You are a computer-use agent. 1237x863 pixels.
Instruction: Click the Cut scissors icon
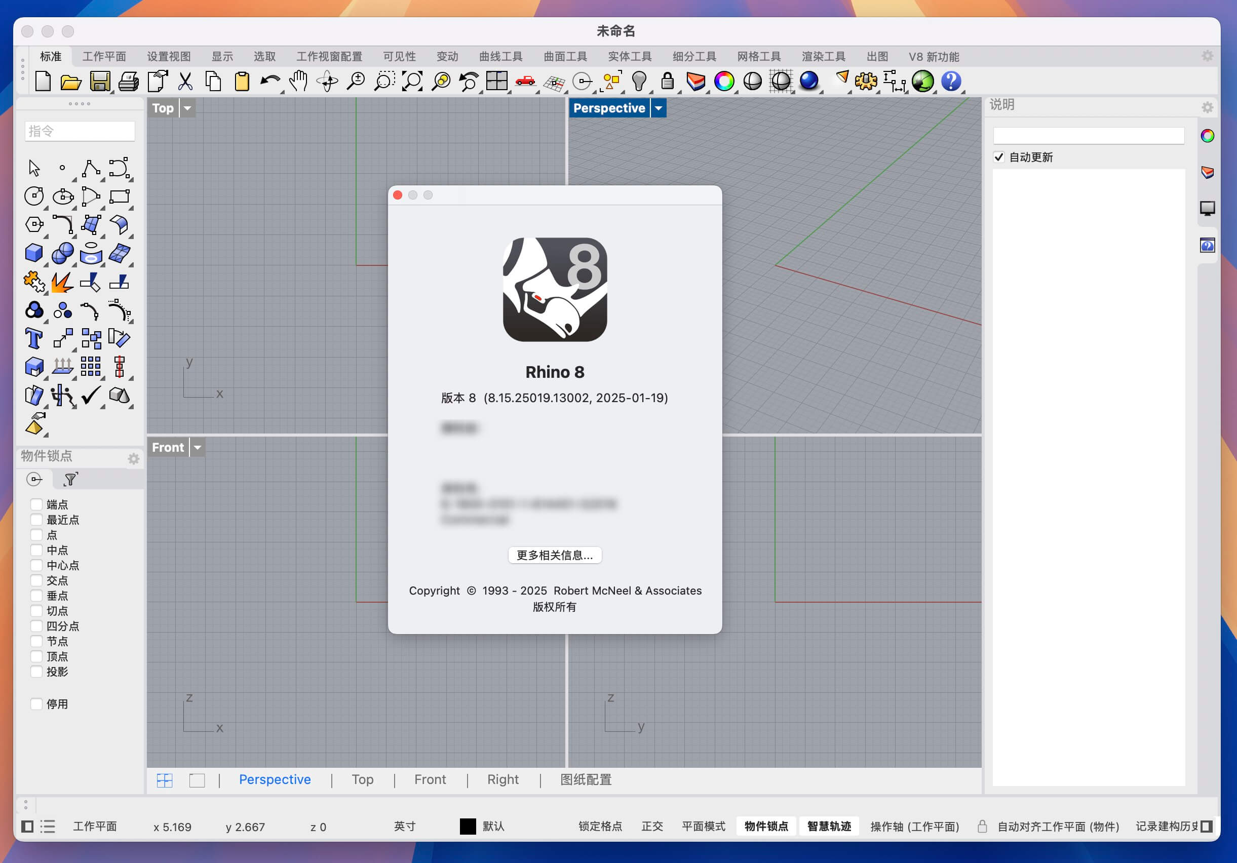pos(185,82)
